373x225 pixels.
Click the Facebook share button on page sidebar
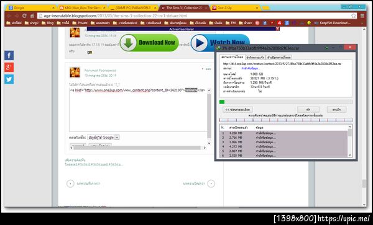[9, 56]
